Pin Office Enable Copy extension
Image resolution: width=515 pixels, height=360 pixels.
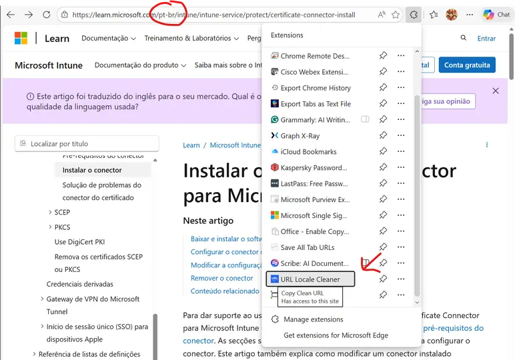pos(383,231)
